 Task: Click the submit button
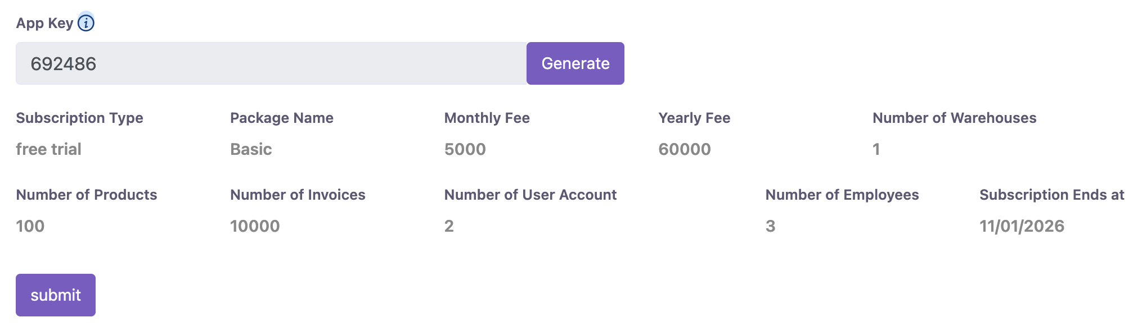[x=56, y=295]
